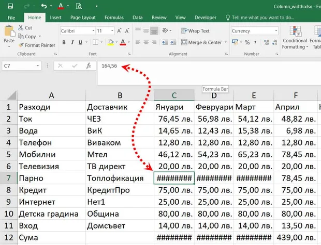Click the Tell me what you want to do box

[x=260, y=18]
